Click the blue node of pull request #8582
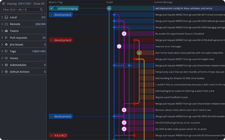 click(x=114, y=15)
